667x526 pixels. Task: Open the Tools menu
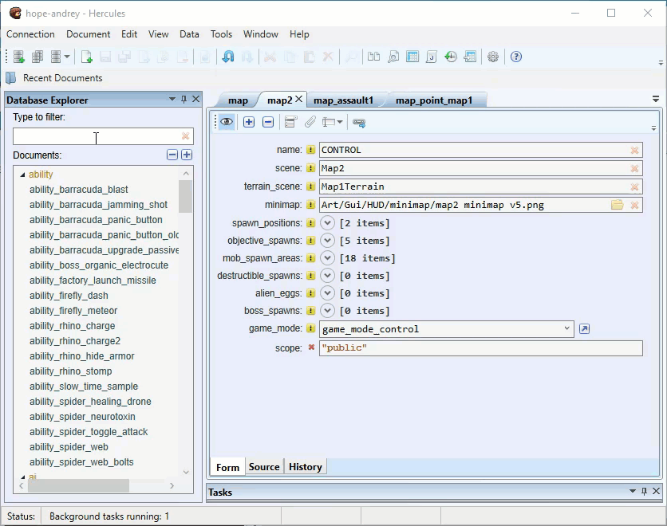(221, 34)
